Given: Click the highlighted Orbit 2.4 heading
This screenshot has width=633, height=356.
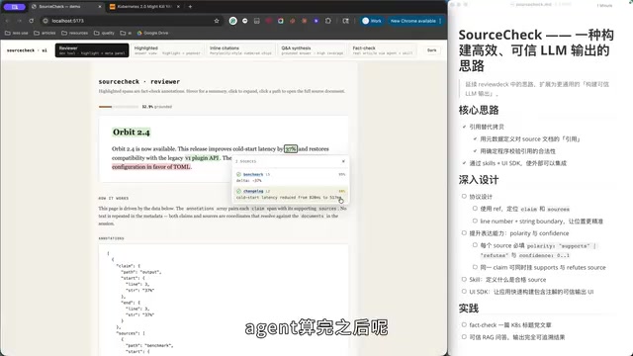Looking at the screenshot, I should (x=132, y=132).
